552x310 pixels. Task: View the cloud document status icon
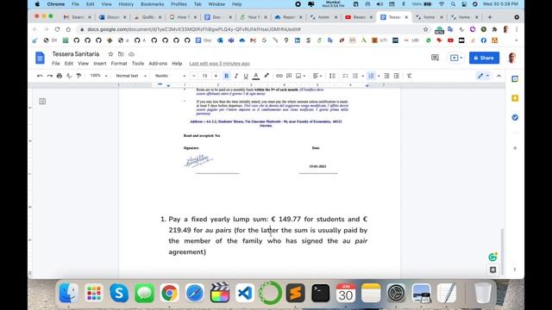pyautogui.click(x=131, y=54)
